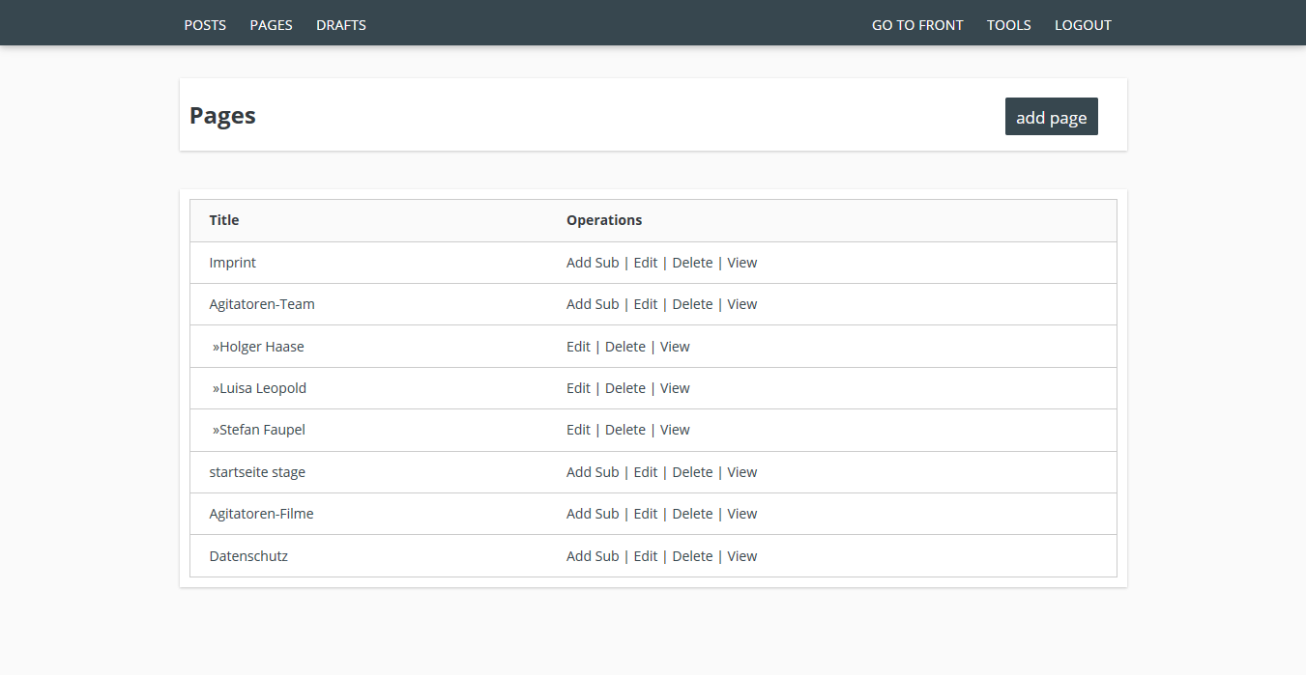Screen dimensions: 1306x675
Task: Edit the Agitatoren-Filme page
Action: 645,514
